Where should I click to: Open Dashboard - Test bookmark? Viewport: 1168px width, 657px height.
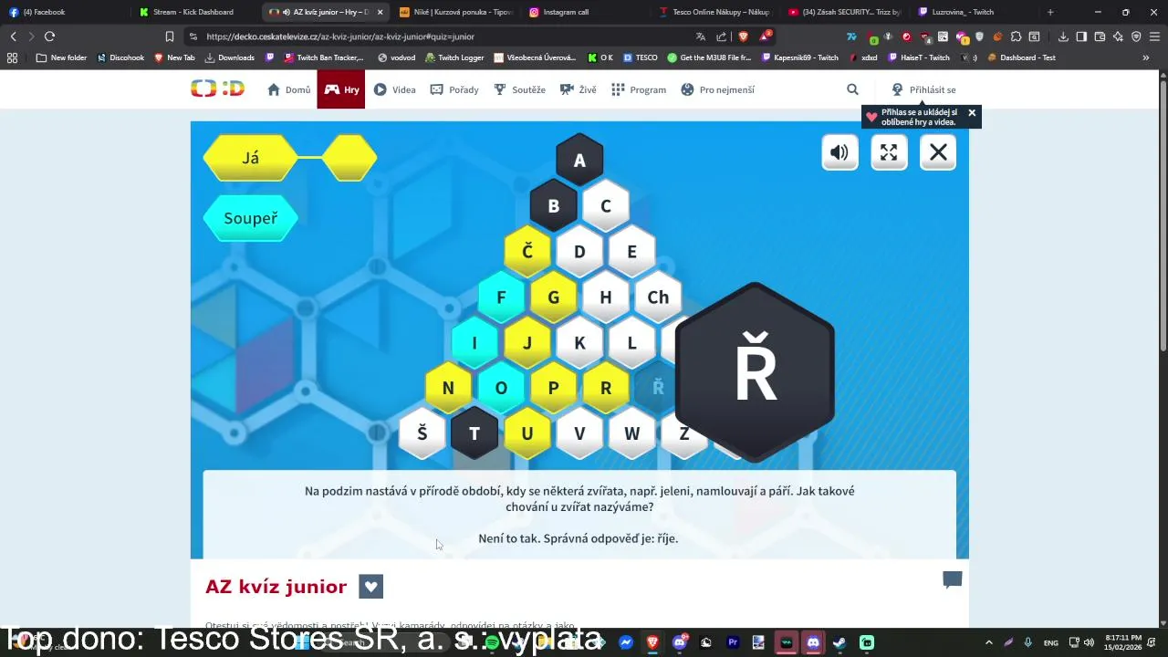tap(1021, 57)
